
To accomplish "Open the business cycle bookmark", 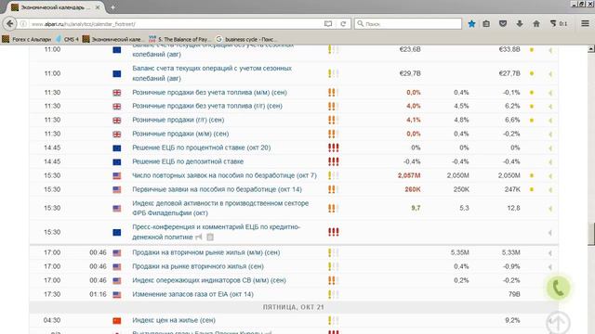I will coord(246,39).
